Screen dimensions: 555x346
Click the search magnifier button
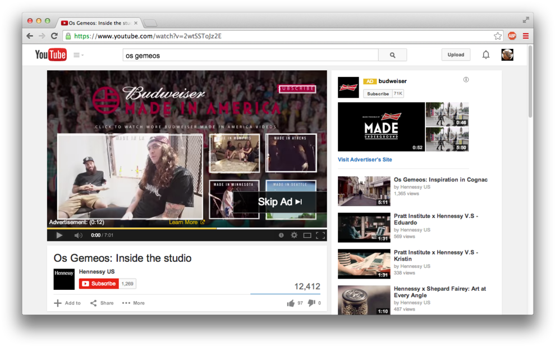tap(392, 55)
